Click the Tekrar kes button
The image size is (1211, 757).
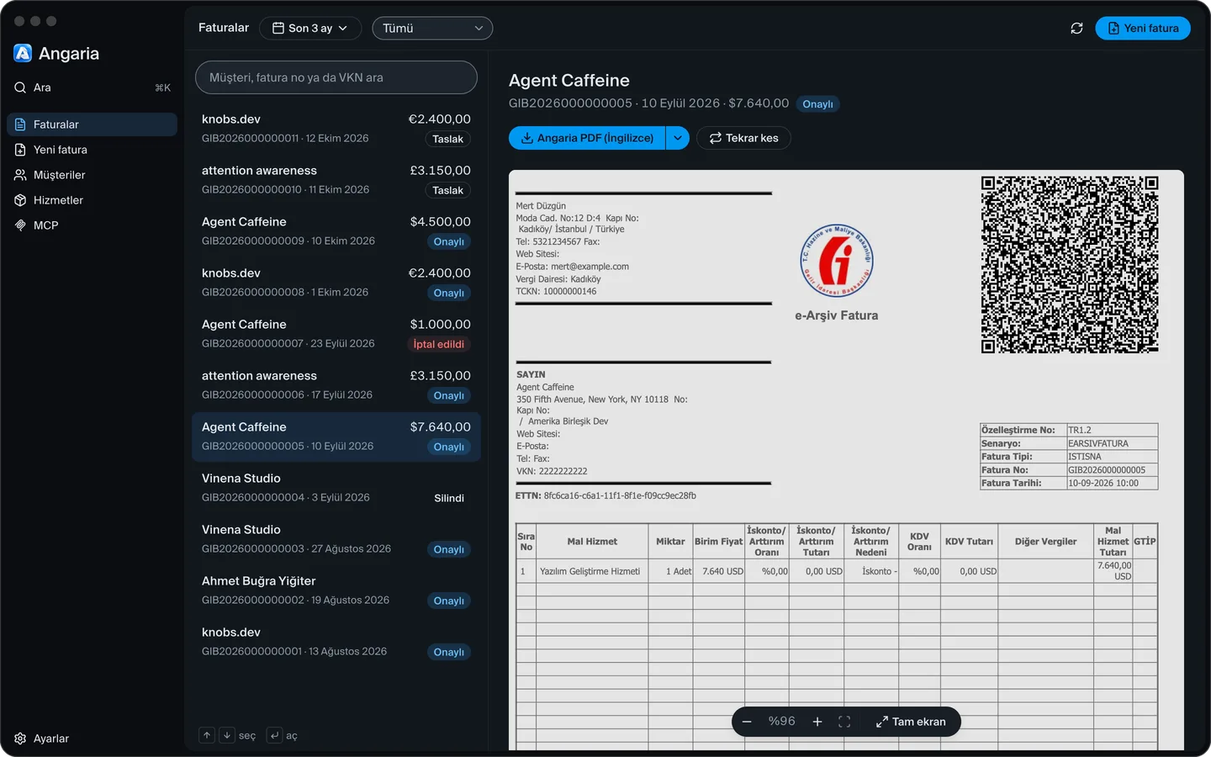click(743, 138)
